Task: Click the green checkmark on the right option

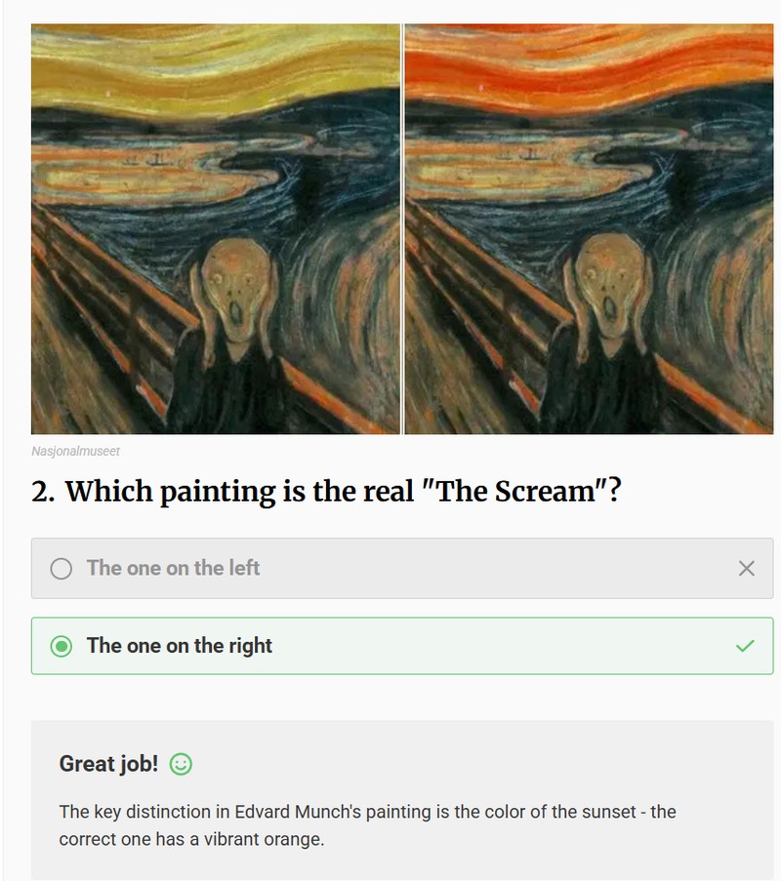Action: pyautogui.click(x=745, y=646)
